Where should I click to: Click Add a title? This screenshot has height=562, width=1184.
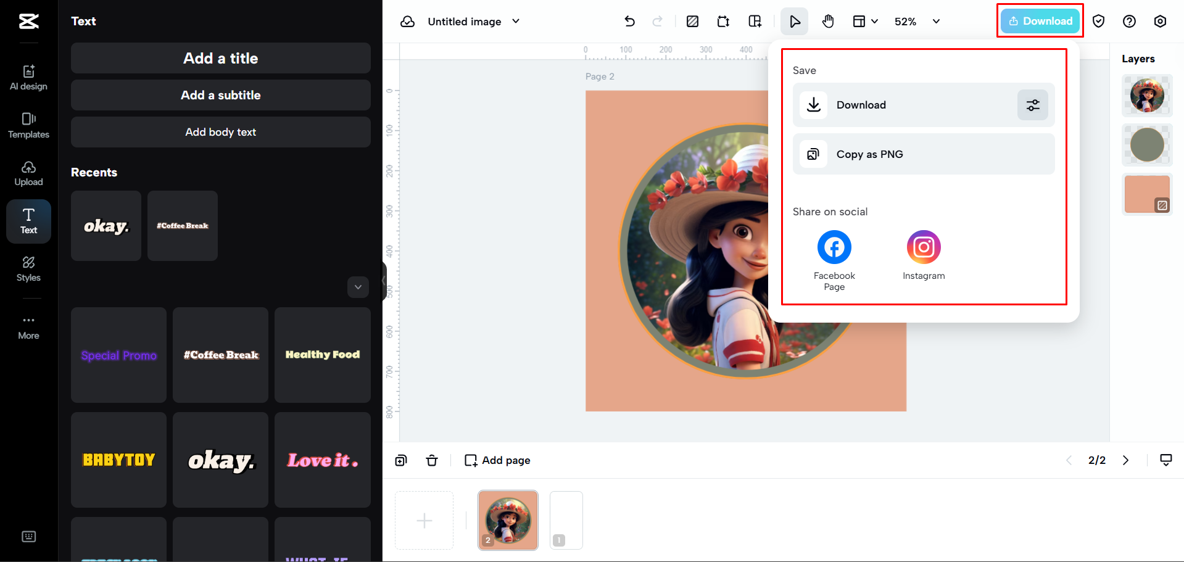221,58
